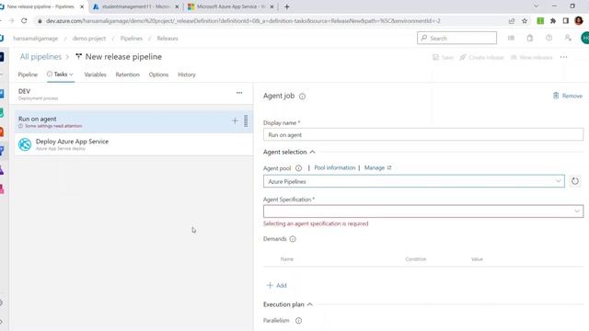Click the Chrome profile avatar
Image resolution: width=589 pixels, height=331 pixels.
[579, 21]
